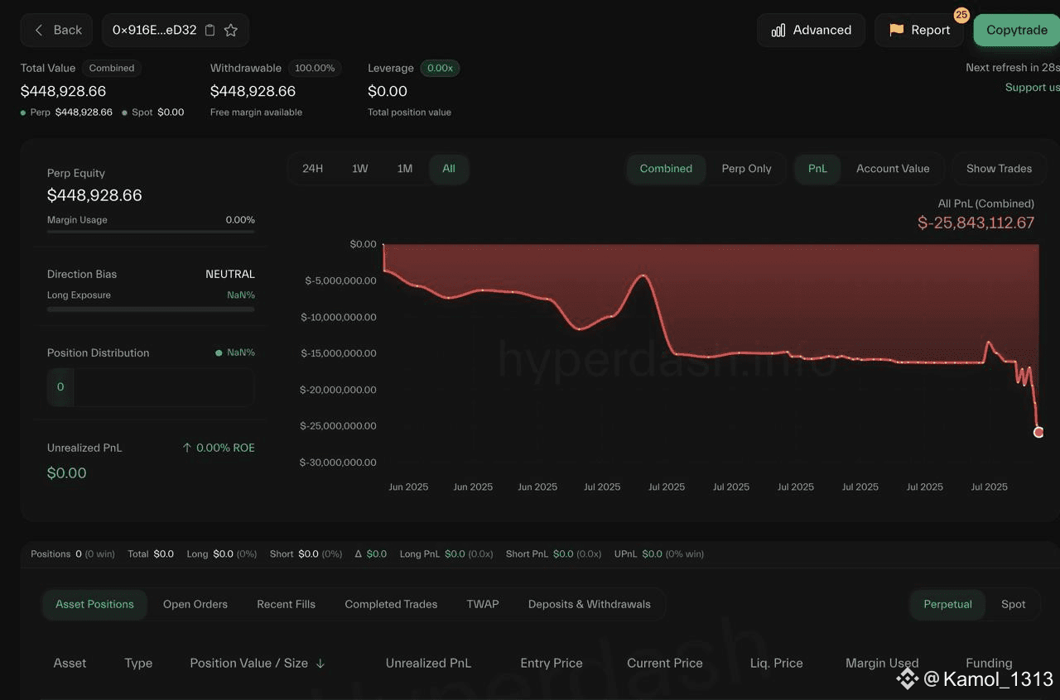The image size is (1060, 700).
Task: Switch to Perpetual positions
Action: [x=947, y=605]
